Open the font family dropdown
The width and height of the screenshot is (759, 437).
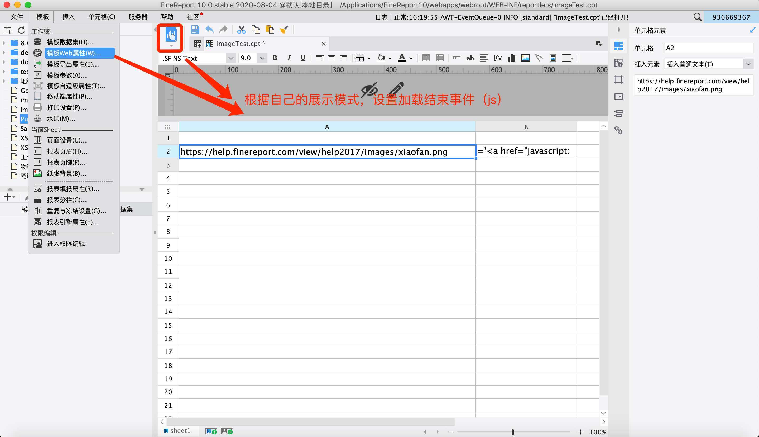pos(230,58)
